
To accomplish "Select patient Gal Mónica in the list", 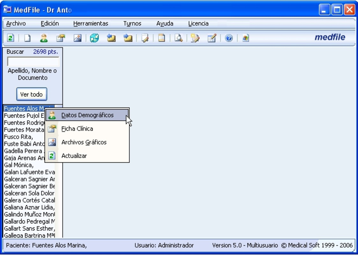I will tap(29, 165).
